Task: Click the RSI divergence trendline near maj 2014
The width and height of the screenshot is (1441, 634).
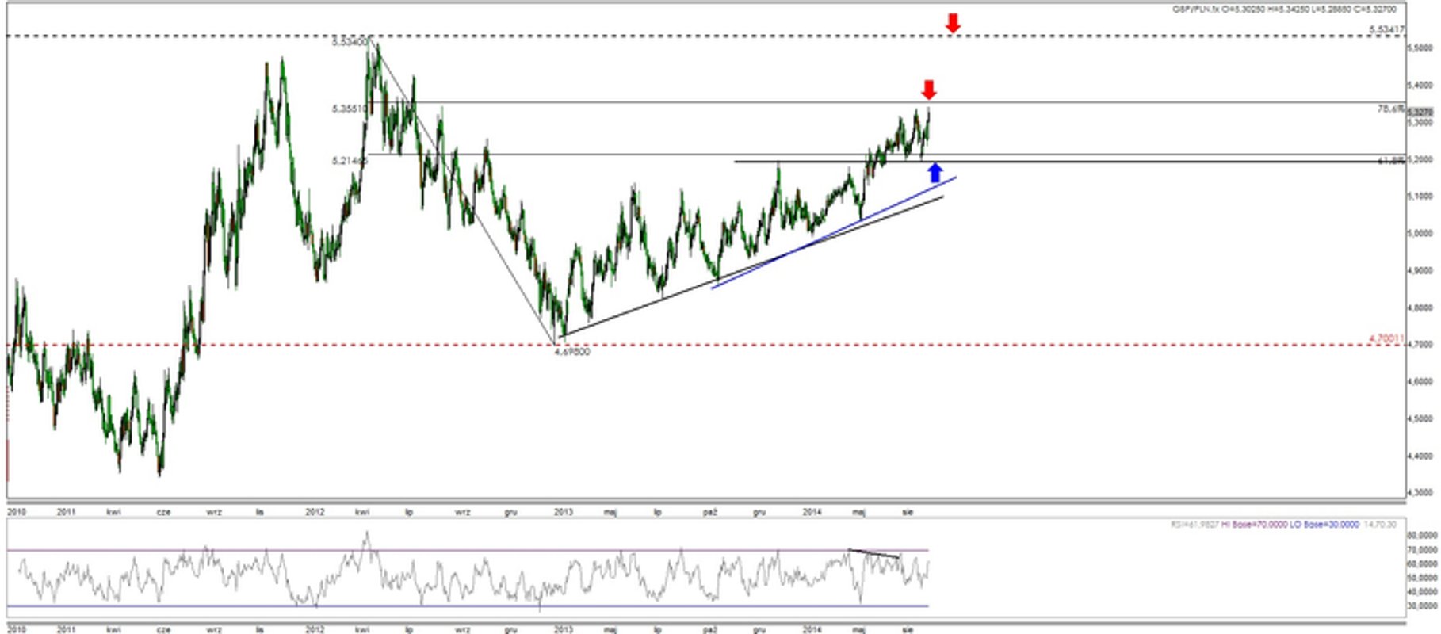Action: [874, 553]
